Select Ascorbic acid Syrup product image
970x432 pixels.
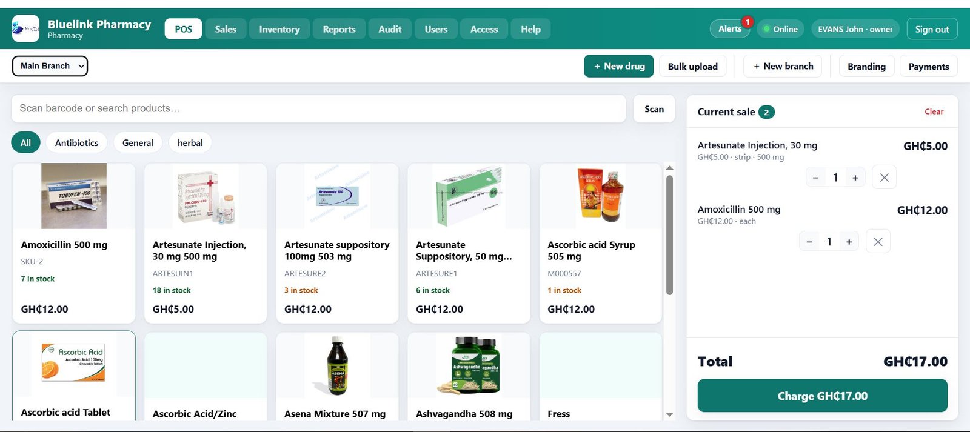[600, 196]
